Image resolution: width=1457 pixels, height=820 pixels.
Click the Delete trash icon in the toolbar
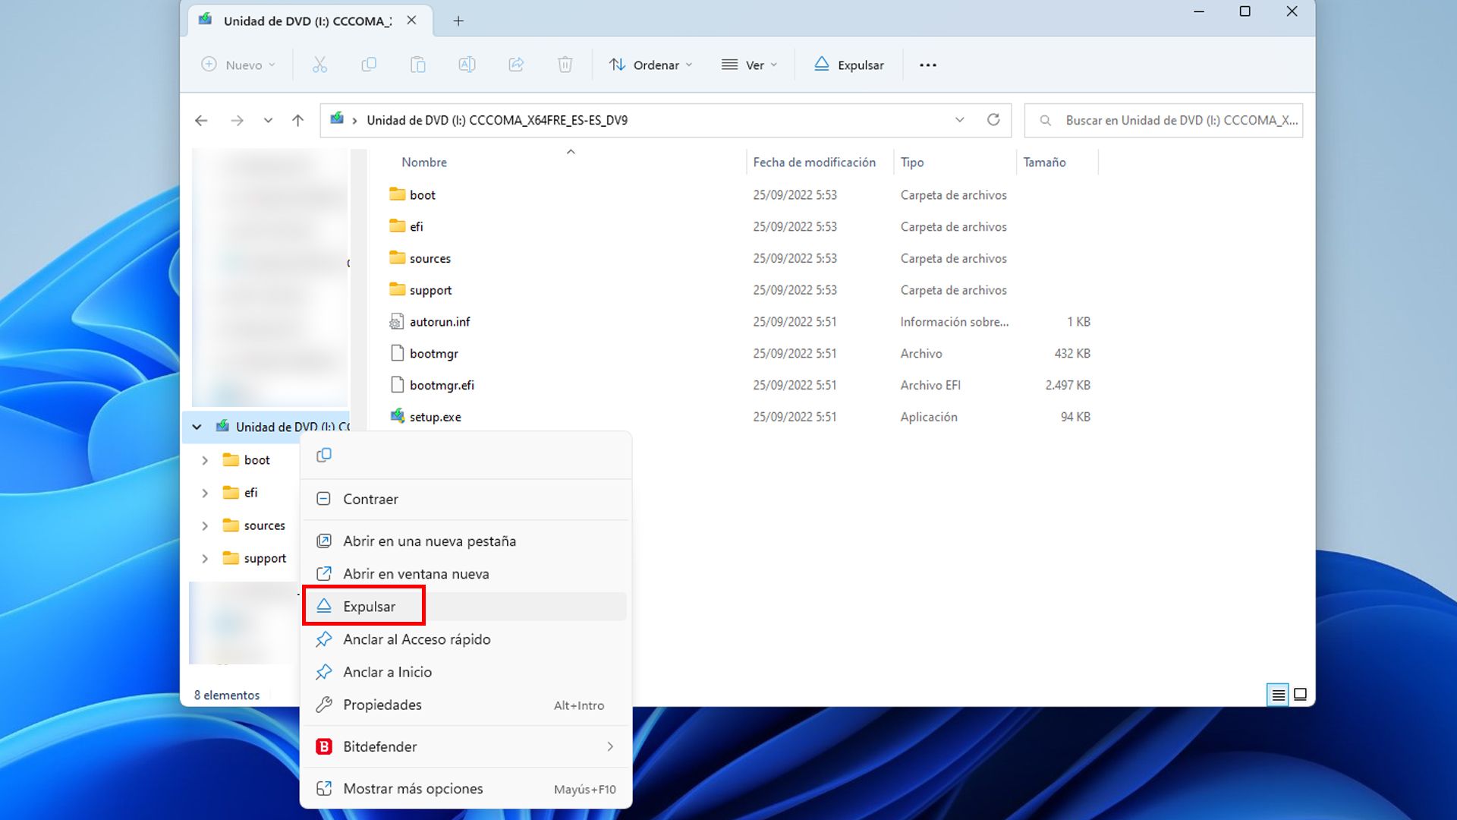tap(565, 65)
